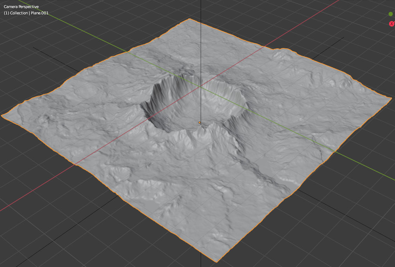Select the crater terrain mesh Plane.001
395x267 pixels.
196,141
